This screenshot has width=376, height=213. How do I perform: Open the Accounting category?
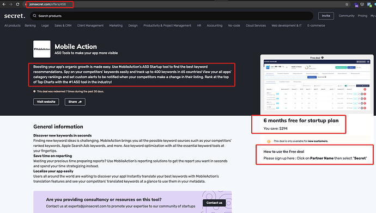[x=215, y=26]
